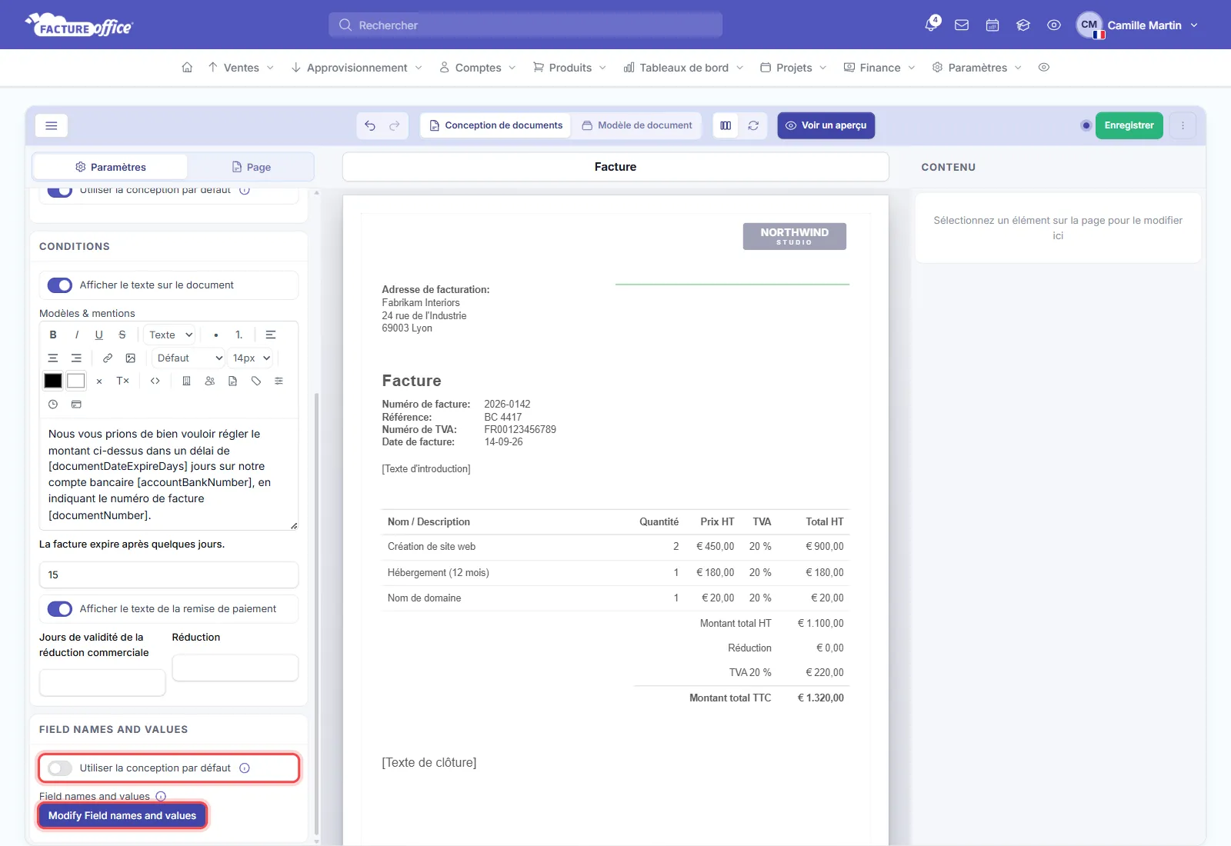The image size is (1231, 846).
Task: Click the undo arrow in toolbar
Action: pos(370,125)
